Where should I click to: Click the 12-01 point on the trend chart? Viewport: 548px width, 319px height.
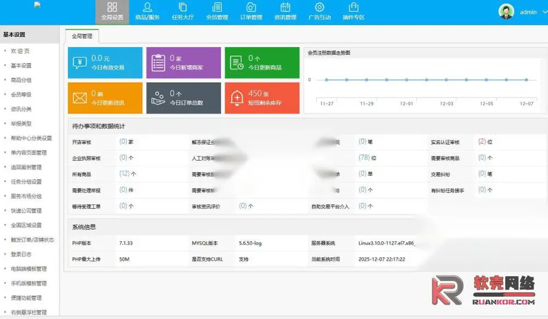click(407, 80)
